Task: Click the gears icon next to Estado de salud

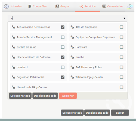Action: point(14,47)
